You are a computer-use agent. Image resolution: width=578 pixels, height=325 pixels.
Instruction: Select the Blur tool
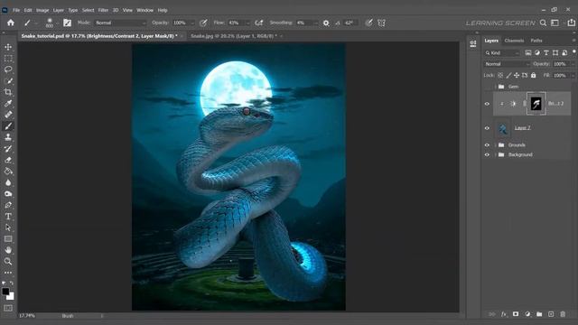(x=8, y=182)
